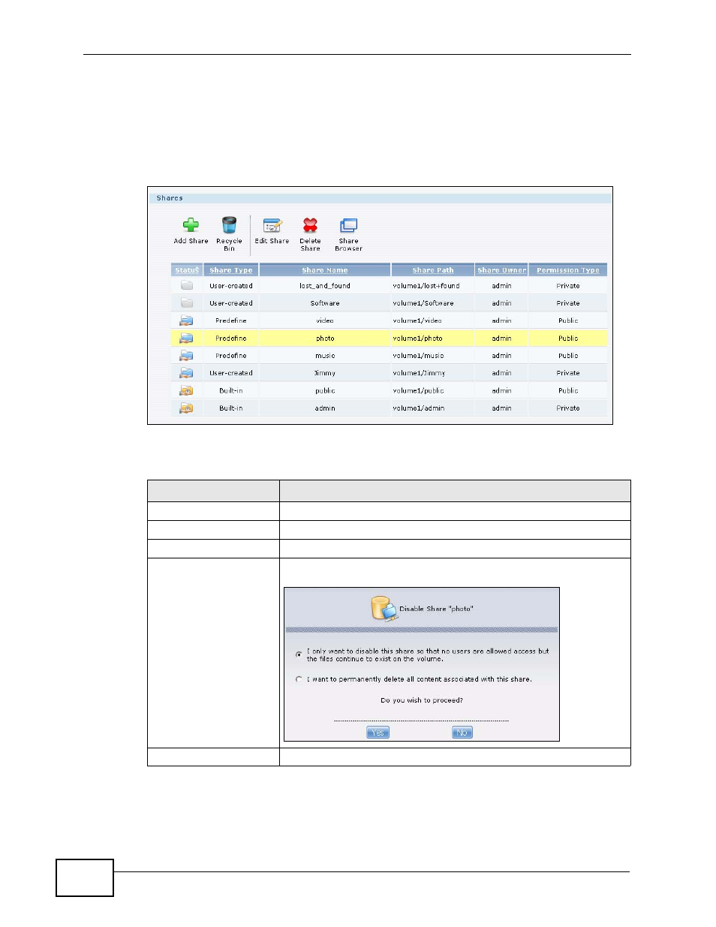Viewport: 716px width, 927px height.
Task: Select permanently delete all content option
Action: (x=299, y=679)
